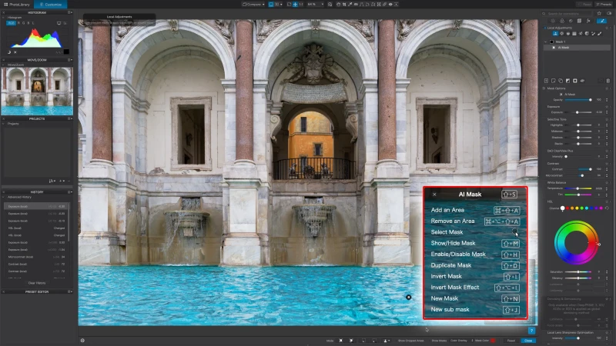Switch to the PhotoLibrary tab
This screenshot has width=616, height=346.
coord(15,4)
